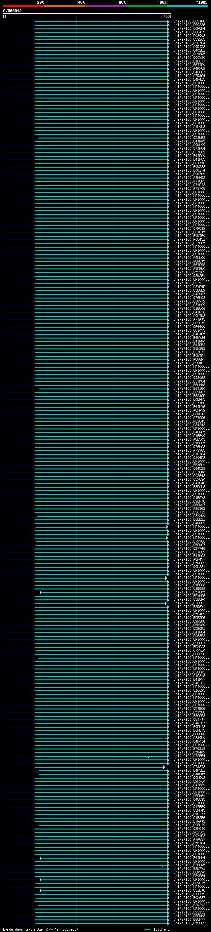211x932 pixels.
Task: Click the cyan ~100% identity legend segment
Action: point(187,6)
